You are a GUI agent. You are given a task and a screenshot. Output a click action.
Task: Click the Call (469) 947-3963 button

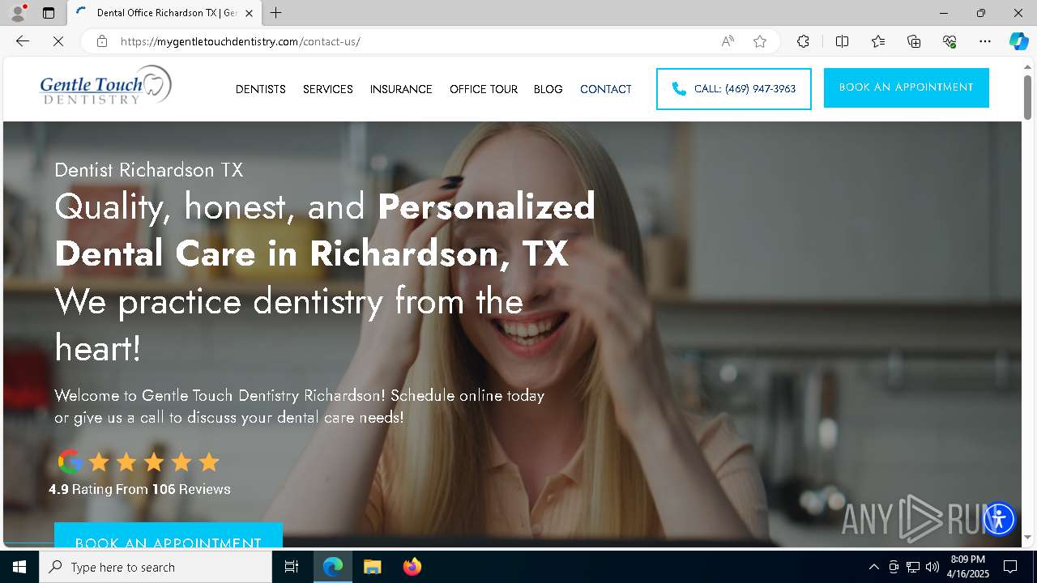pyautogui.click(x=734, y=89)
